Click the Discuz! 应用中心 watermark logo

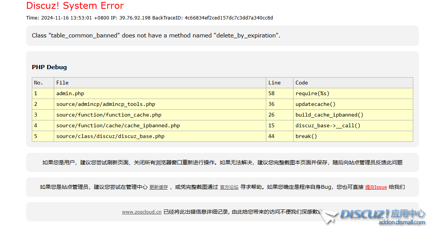382,214
